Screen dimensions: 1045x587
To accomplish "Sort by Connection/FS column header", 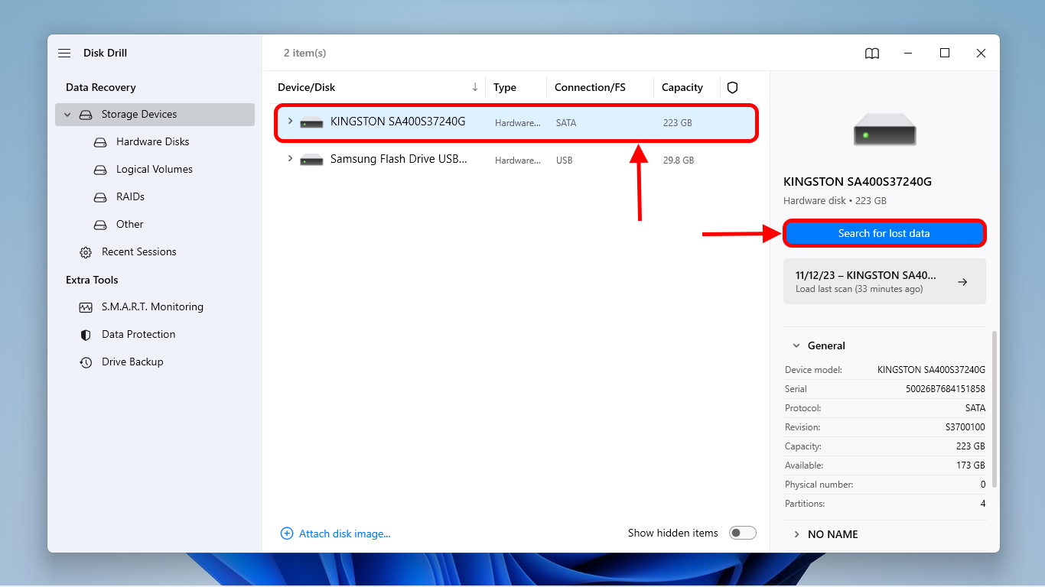I will pyautogui.click(x=590, y=87).
